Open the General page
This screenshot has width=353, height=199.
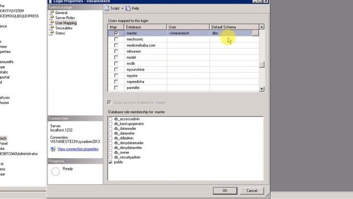point(61,13)
